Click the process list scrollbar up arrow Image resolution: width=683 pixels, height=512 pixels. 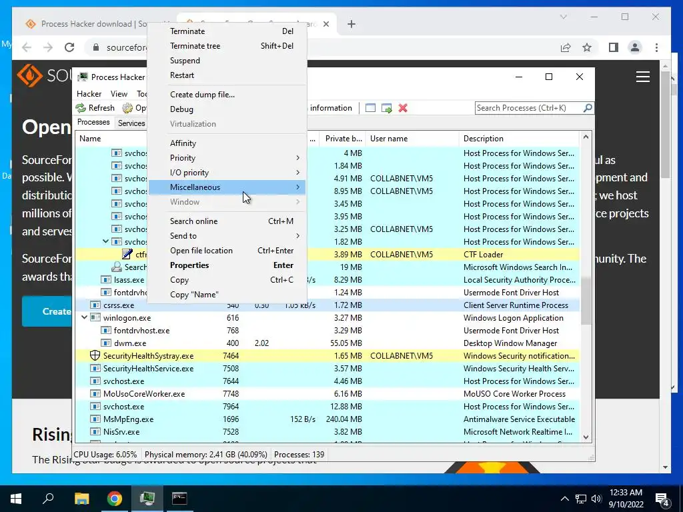(x=586, y=137)
